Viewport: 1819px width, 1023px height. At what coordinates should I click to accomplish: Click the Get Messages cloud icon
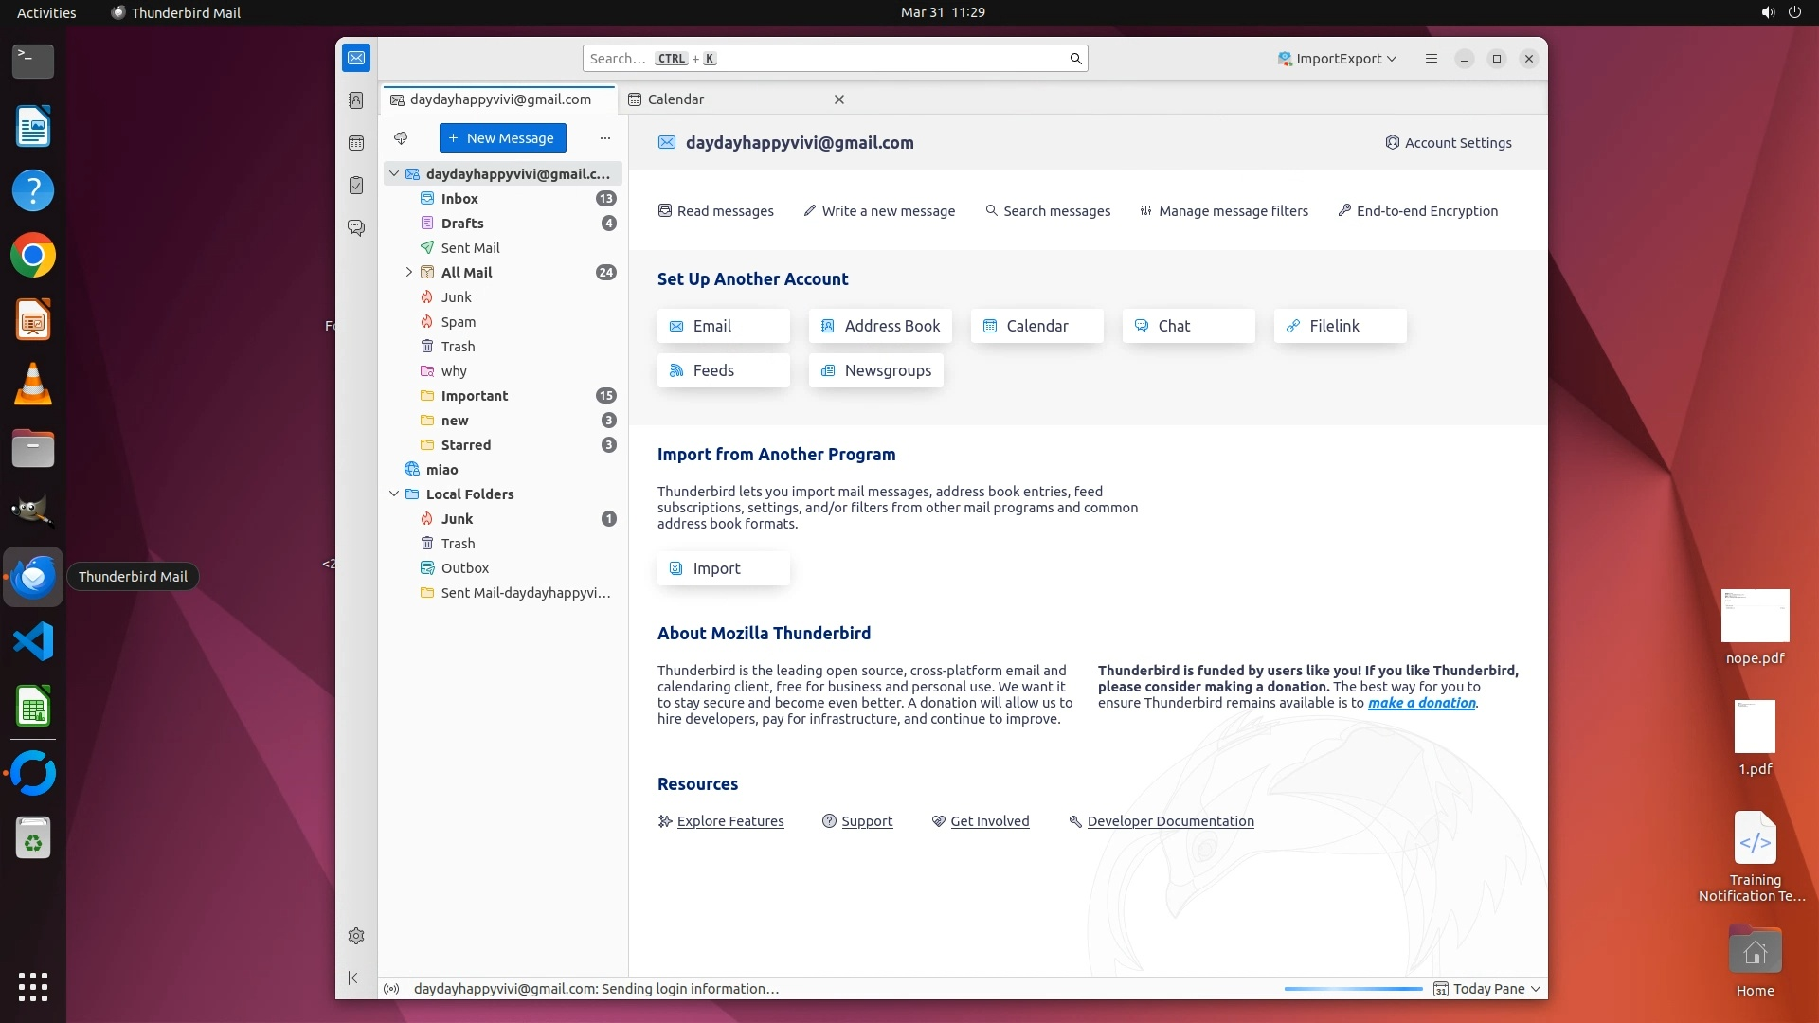pyautogui.click(x=401, y=138)
